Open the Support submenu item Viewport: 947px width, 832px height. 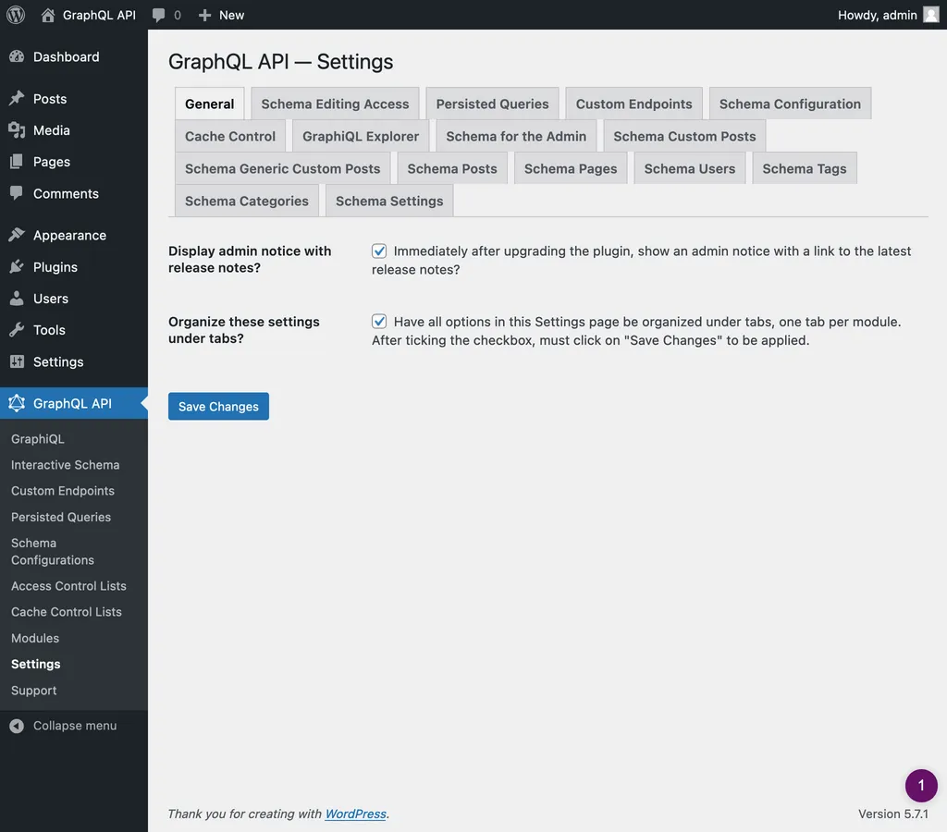point(34,691)
